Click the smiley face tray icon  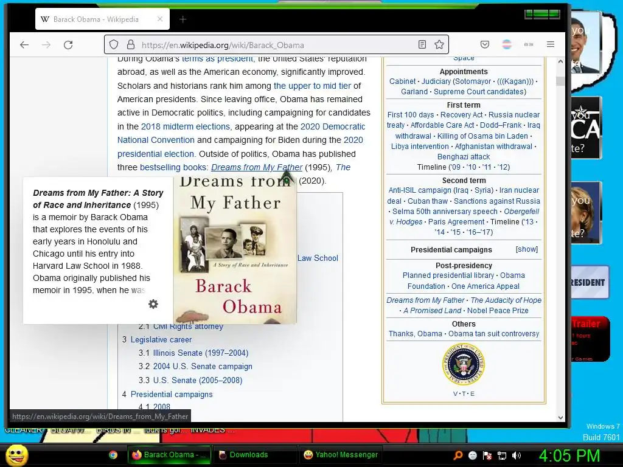(472, 455)
